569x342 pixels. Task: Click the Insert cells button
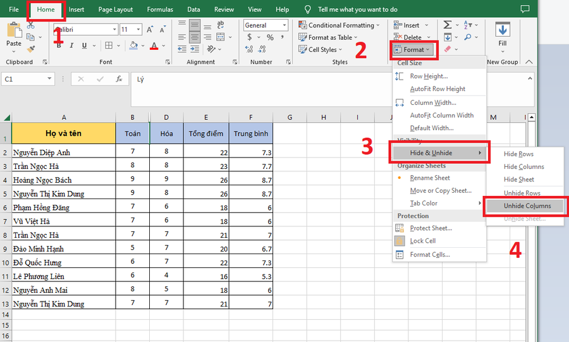pyautogui.click(x=407, y=25)
